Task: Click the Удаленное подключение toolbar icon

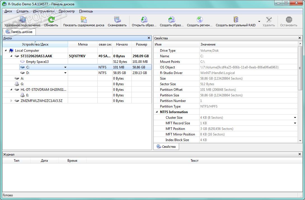Action: point(23,20)
